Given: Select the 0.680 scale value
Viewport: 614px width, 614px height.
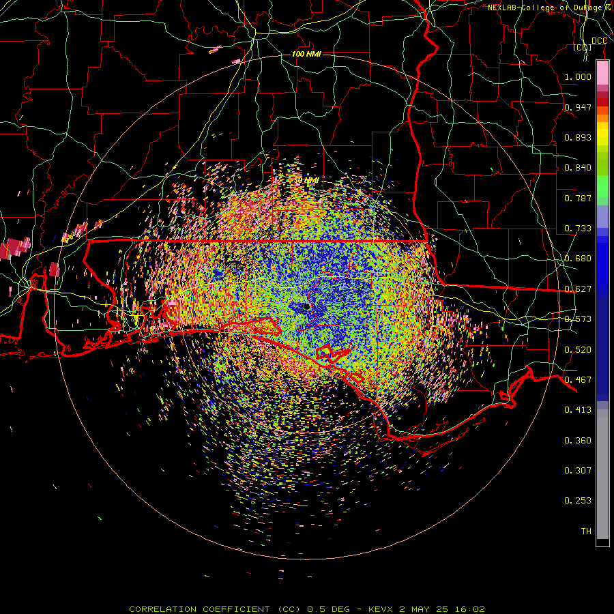Looking at the screenshot, I should [x=578, y=259].
